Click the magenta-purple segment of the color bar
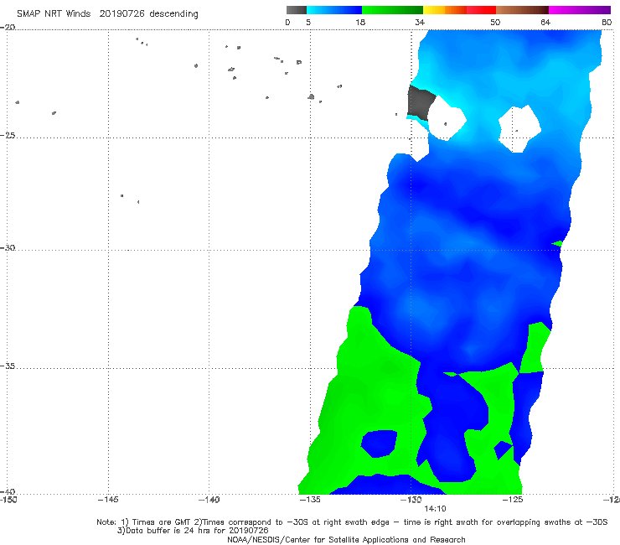The width and height of the screenshot is (620, 545). coord(580,10)
